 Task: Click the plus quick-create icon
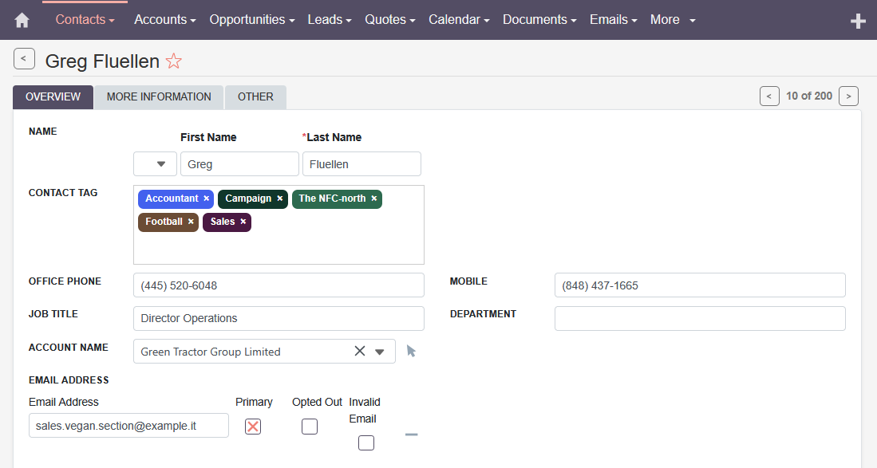tap(858, 22)
